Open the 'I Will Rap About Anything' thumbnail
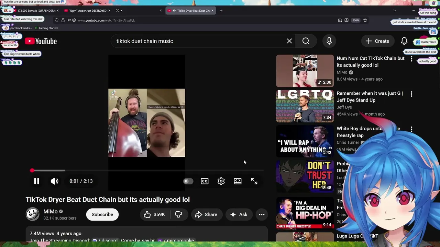 tap(305, 141)
